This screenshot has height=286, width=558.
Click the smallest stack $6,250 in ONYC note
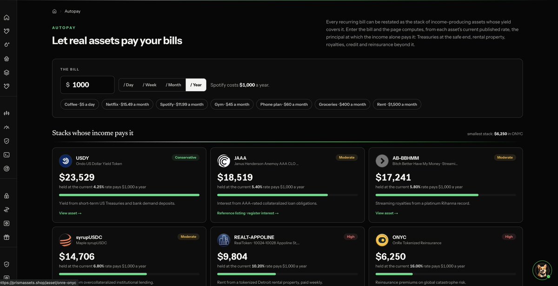[x=495, y=134]
